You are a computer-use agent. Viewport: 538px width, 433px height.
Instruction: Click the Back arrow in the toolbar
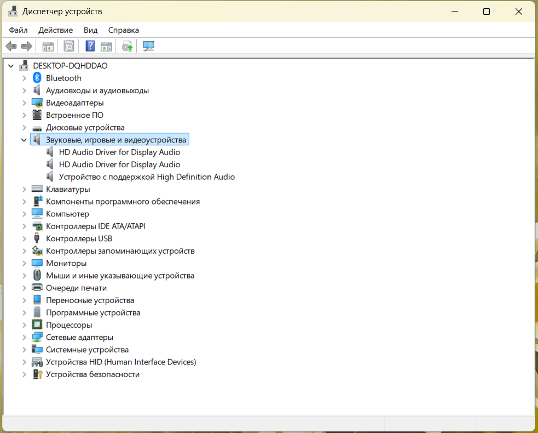[x=11, y=46]
